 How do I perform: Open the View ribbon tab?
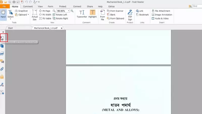tap(40, 7)
